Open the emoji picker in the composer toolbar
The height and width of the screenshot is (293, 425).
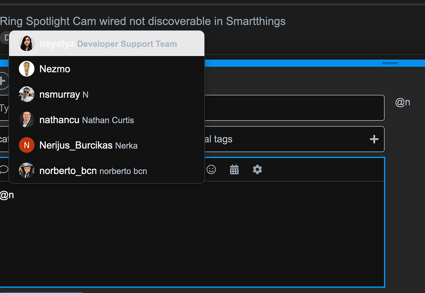211,170
